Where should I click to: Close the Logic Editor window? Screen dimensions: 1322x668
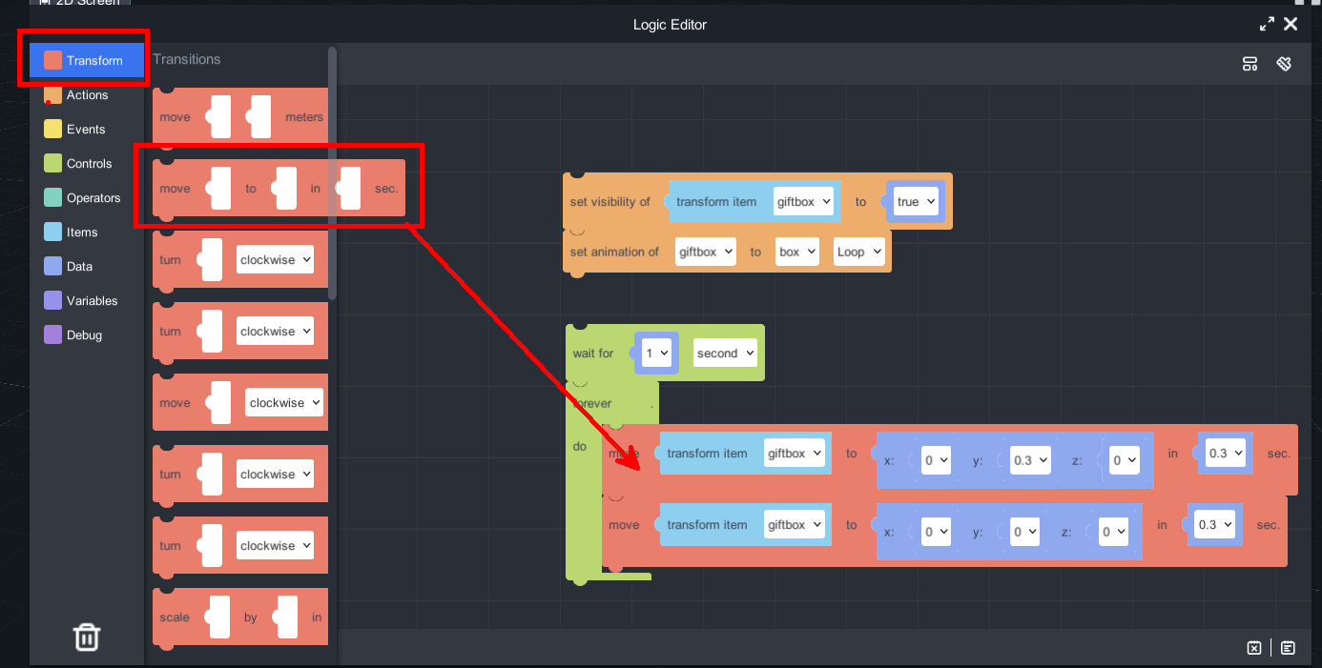click(x=1291, y=25)
